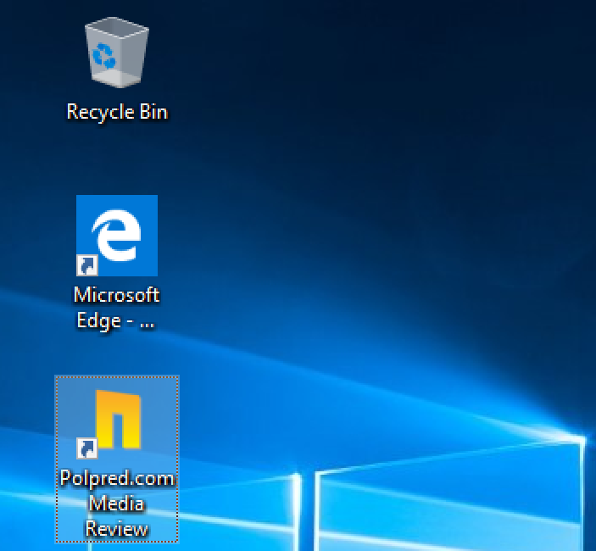Screen dimensions: 596x551
Task: Click the 'Microsoft' label text under Edge
Action: [117, 296]
